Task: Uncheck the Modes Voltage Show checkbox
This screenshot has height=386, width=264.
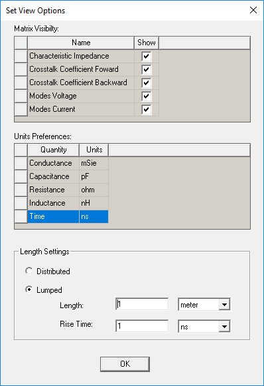Action: [147, 96]
